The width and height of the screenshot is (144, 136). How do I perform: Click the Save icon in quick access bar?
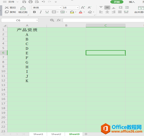pos(24,2)
